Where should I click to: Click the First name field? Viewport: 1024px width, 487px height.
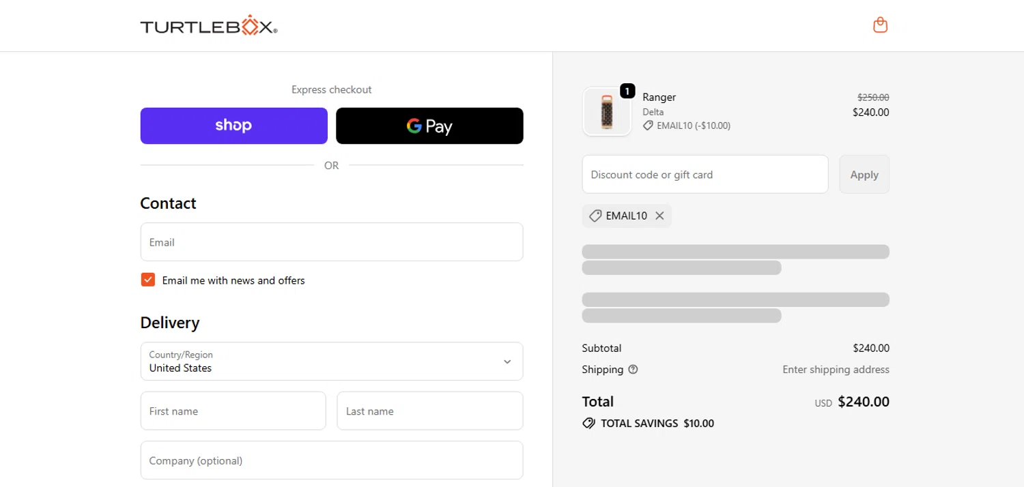coord(233,411)
